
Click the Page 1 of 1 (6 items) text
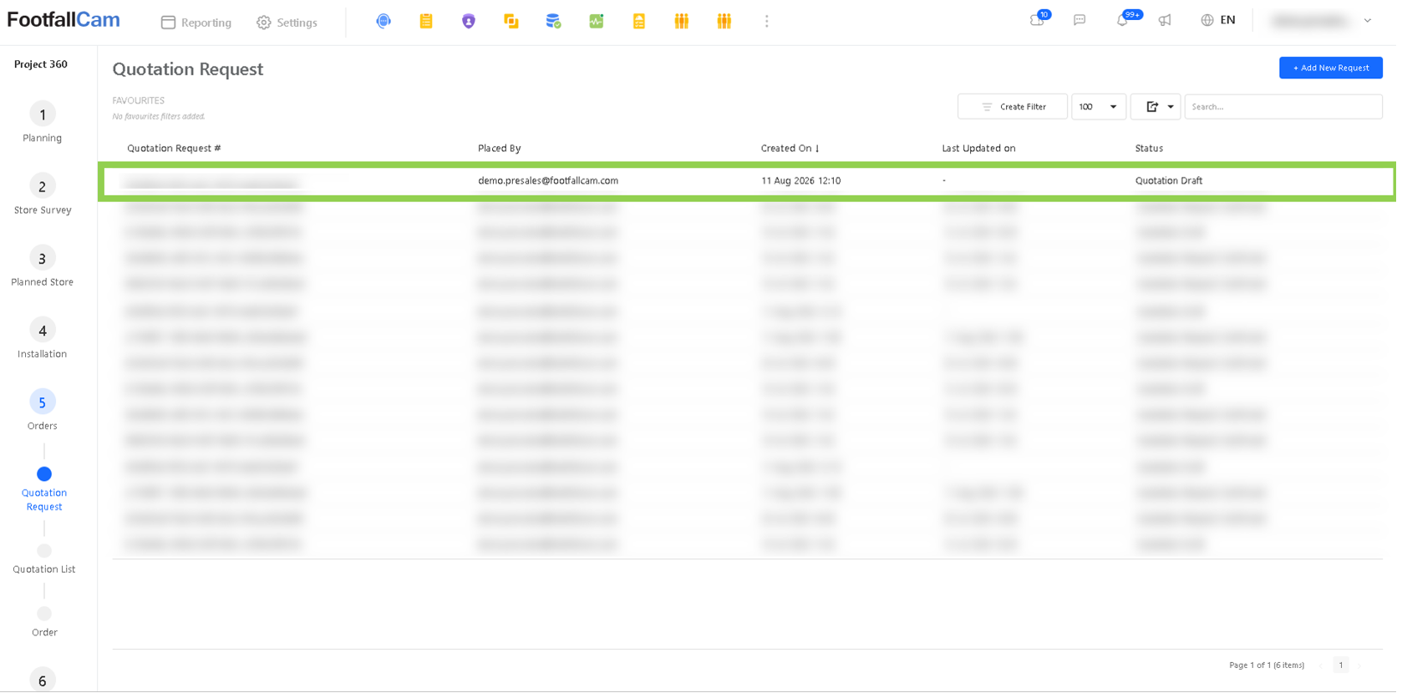(x=1267, y=665)
